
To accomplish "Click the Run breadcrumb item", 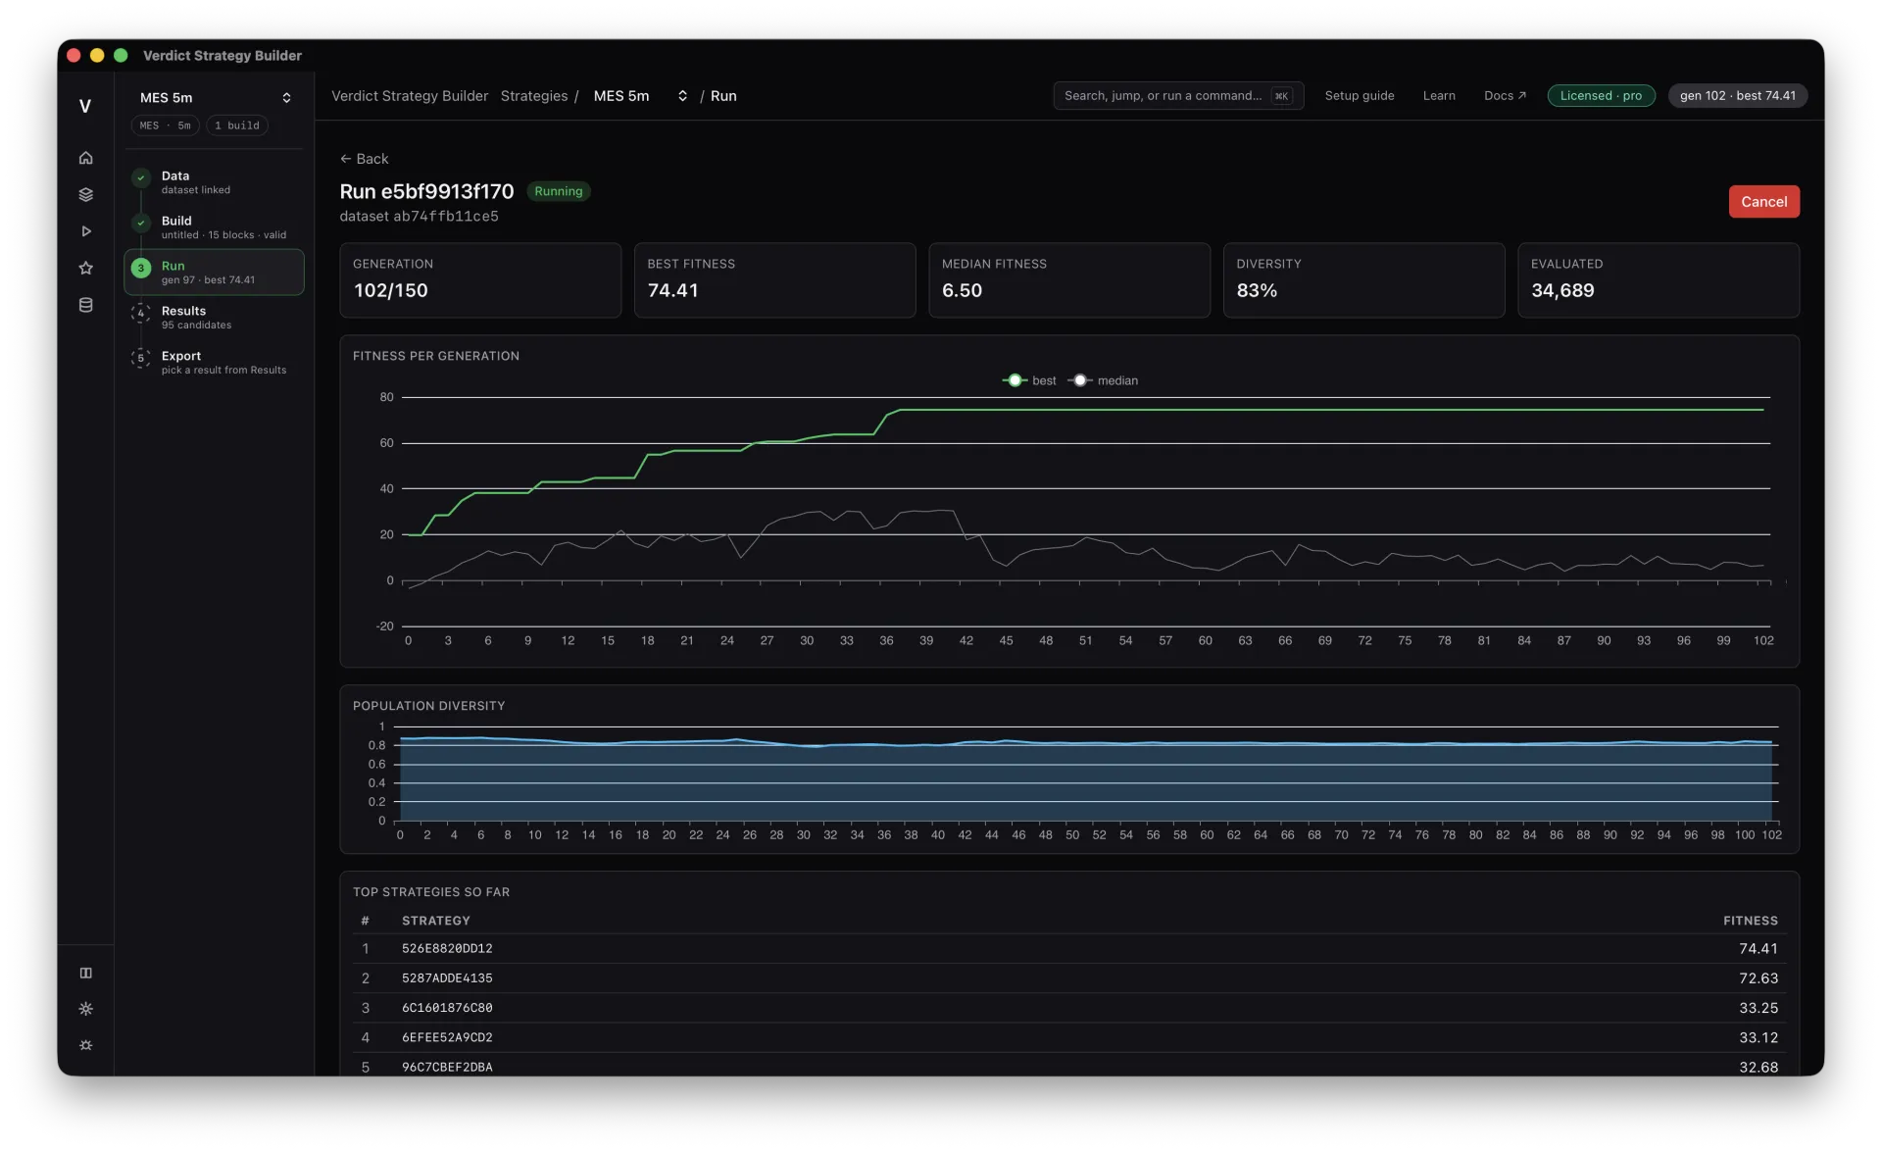I will (723, 96).
